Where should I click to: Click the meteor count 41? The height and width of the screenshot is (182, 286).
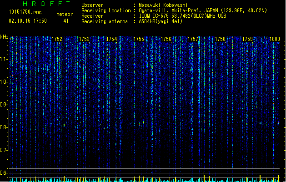point(66,21)
